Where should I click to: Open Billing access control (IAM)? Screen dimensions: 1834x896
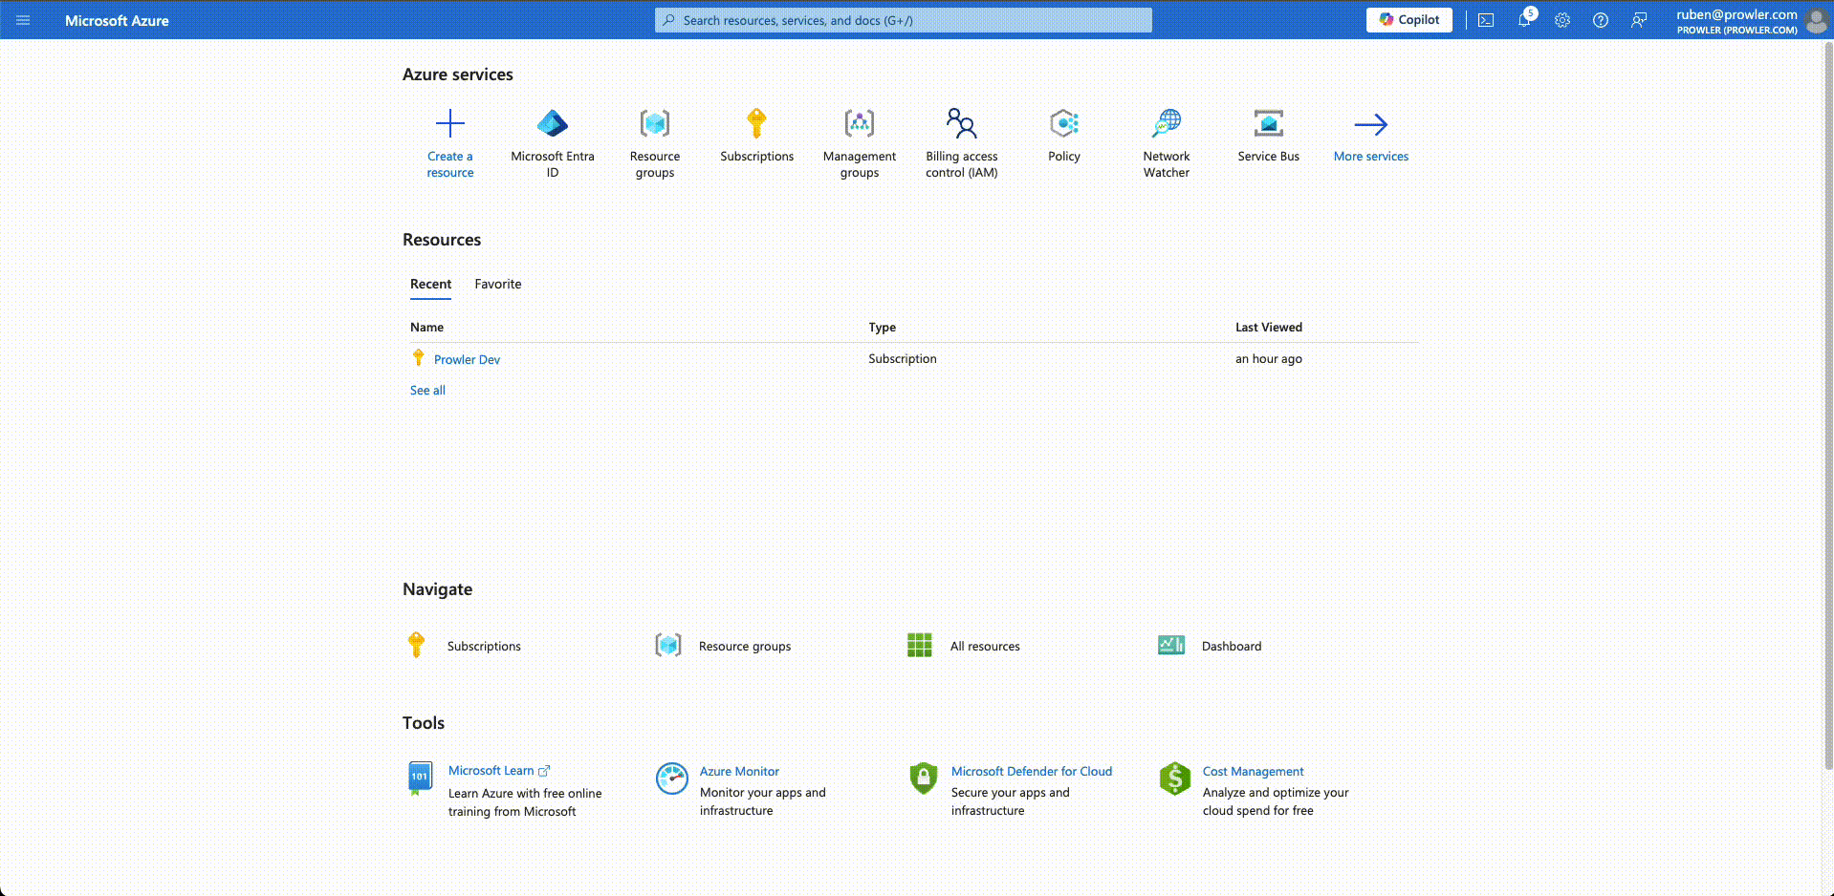click(961, 124)
